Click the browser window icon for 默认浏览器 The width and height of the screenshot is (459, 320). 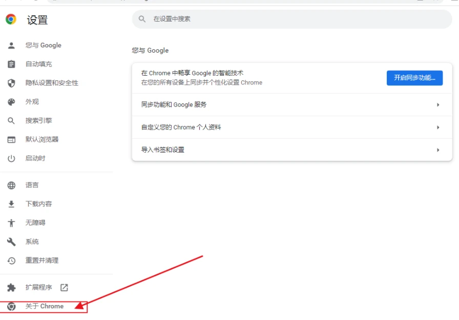click(11, 140)
